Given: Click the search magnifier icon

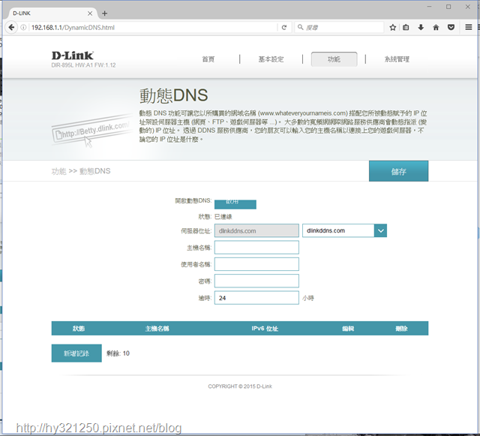Looking at the screenshot, I should tap(300, 27).
